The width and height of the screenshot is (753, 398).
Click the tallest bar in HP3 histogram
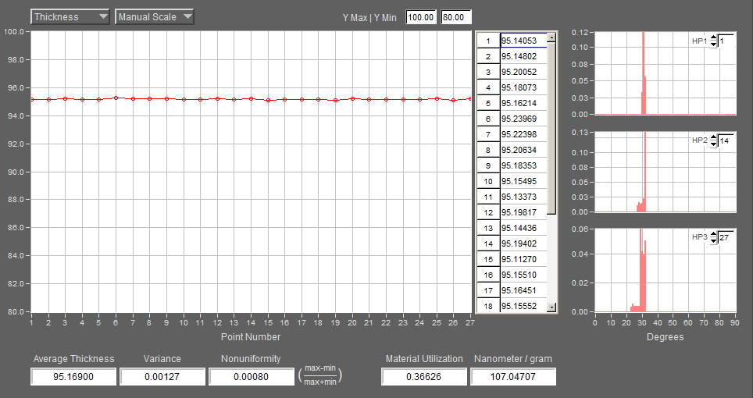(x=641, y=270)
